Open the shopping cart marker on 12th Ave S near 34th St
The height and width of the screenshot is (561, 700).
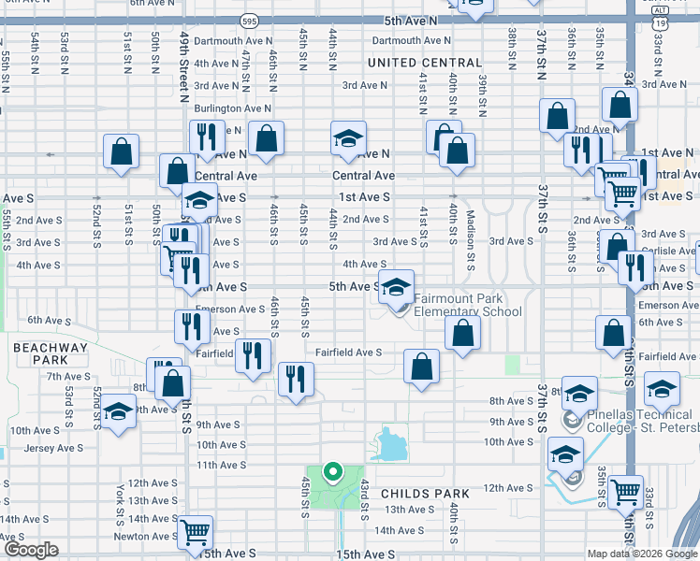626,494
